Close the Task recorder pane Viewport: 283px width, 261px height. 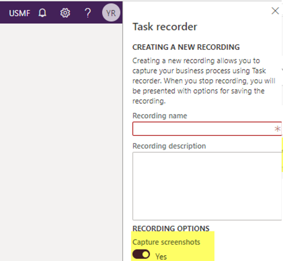275,11
